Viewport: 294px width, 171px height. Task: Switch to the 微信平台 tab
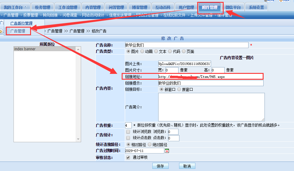click(x=233, y=7)
